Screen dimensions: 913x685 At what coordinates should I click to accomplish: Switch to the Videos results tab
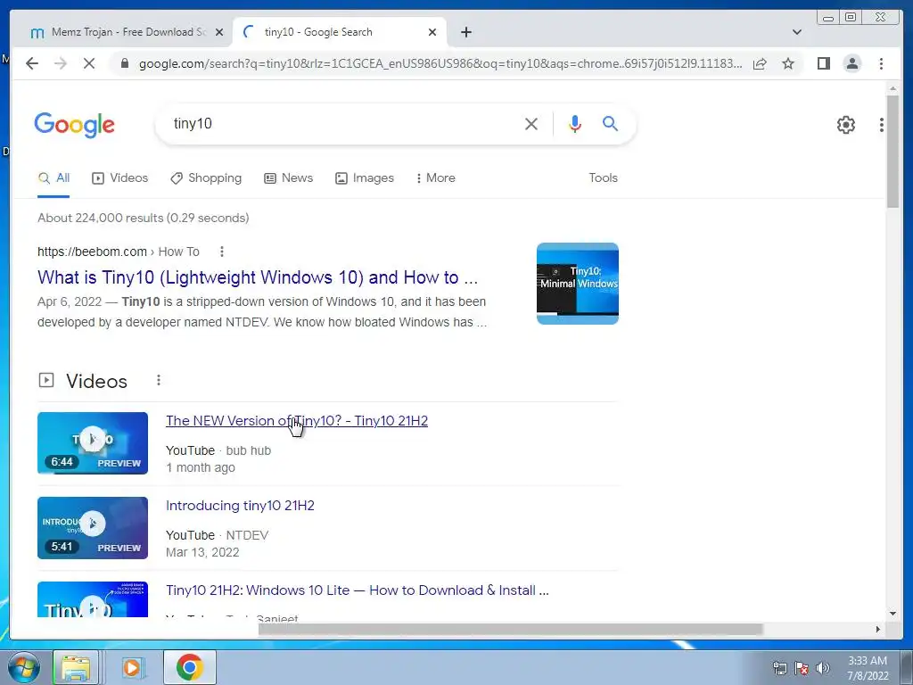[x=120, y=178]
